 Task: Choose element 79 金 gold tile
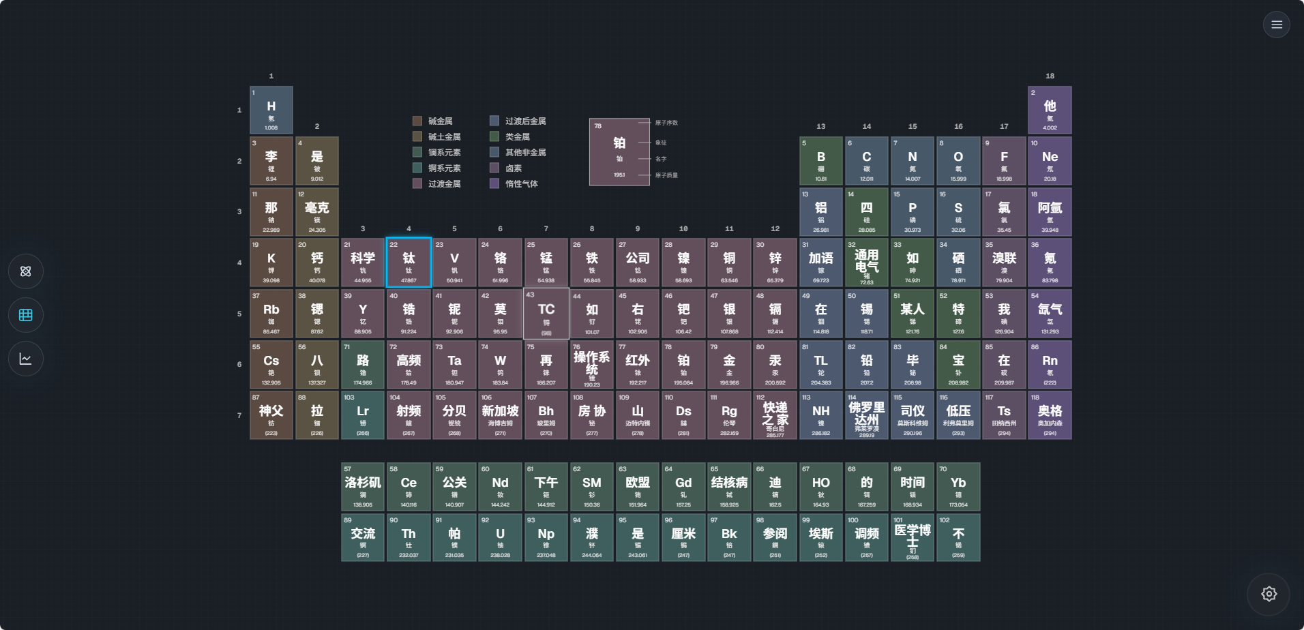coord(729,365)
